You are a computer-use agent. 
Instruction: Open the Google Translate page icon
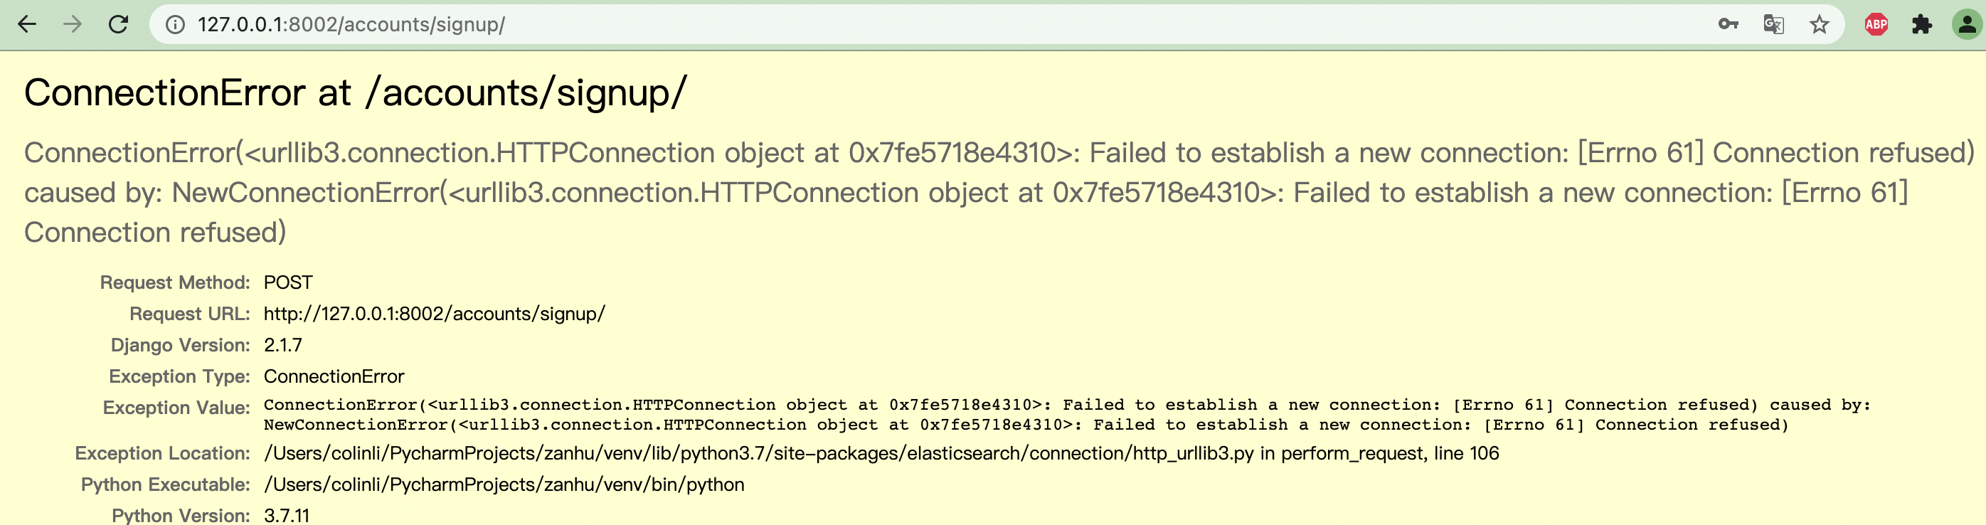point(1773,25)
